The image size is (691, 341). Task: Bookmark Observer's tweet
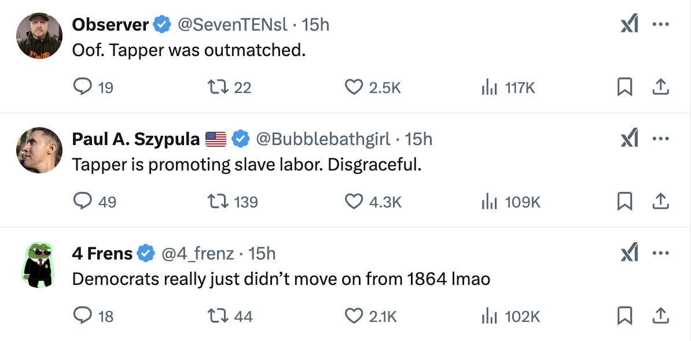624,87
